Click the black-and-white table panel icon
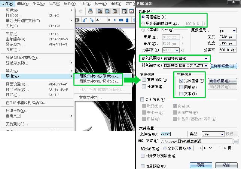Screen dimensions: 241x169 tap(124, 11)
